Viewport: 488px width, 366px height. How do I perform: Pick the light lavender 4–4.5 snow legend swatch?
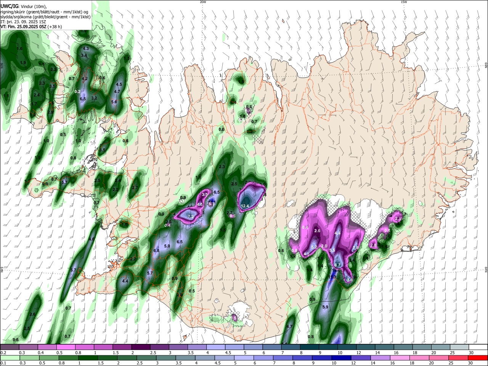tap(215, 347)
